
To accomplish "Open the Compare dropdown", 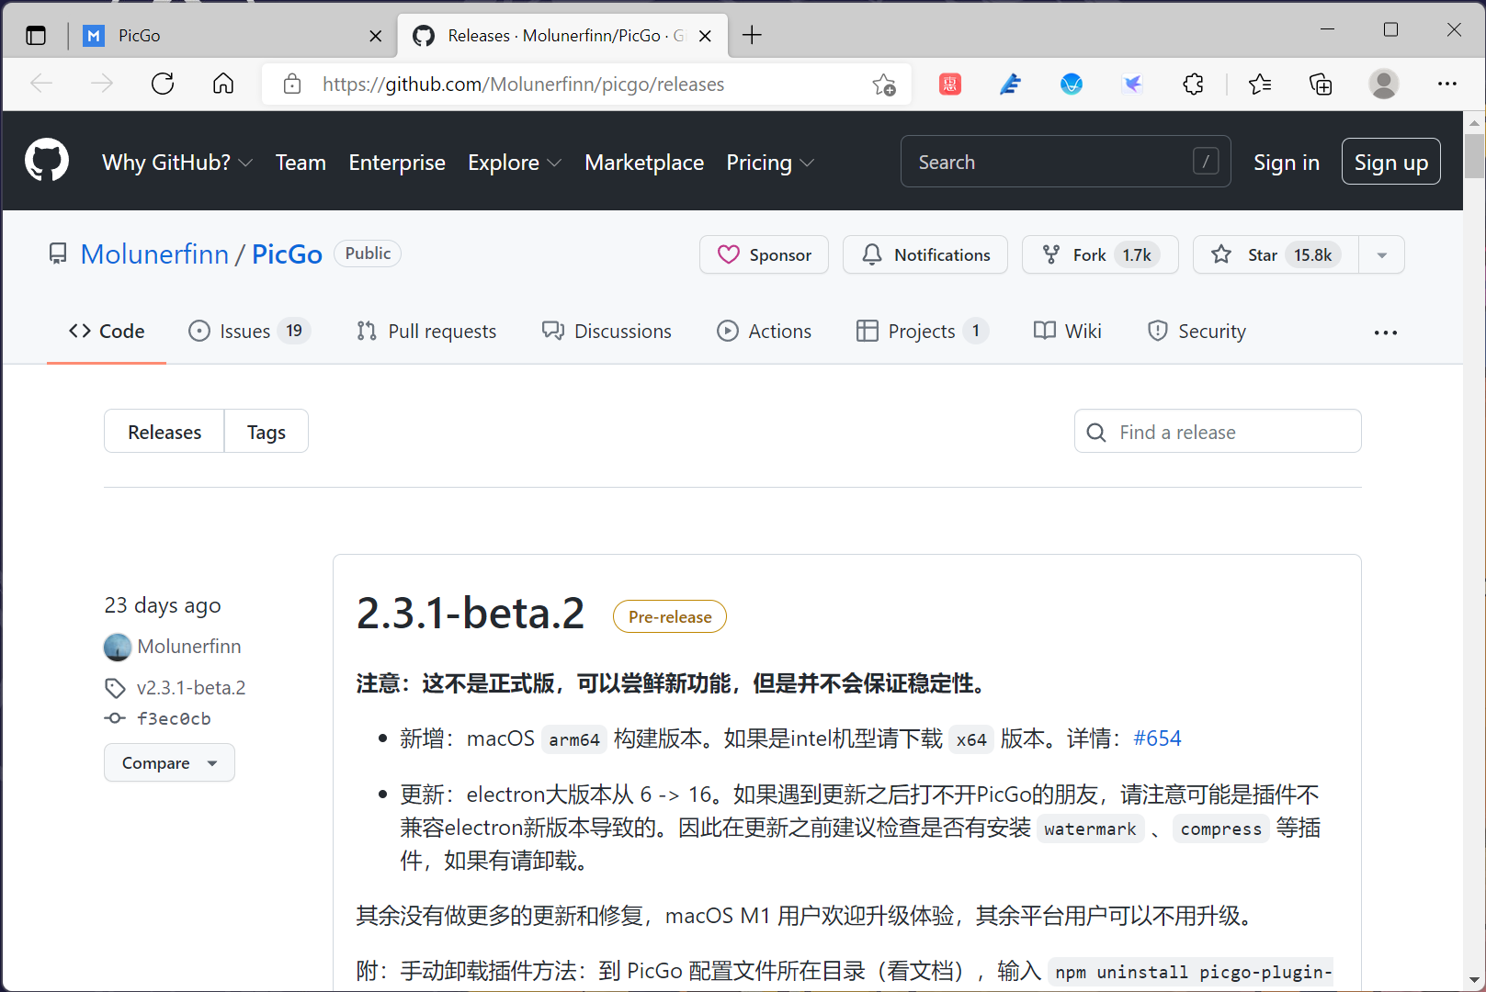I will (x=169, y=762).
